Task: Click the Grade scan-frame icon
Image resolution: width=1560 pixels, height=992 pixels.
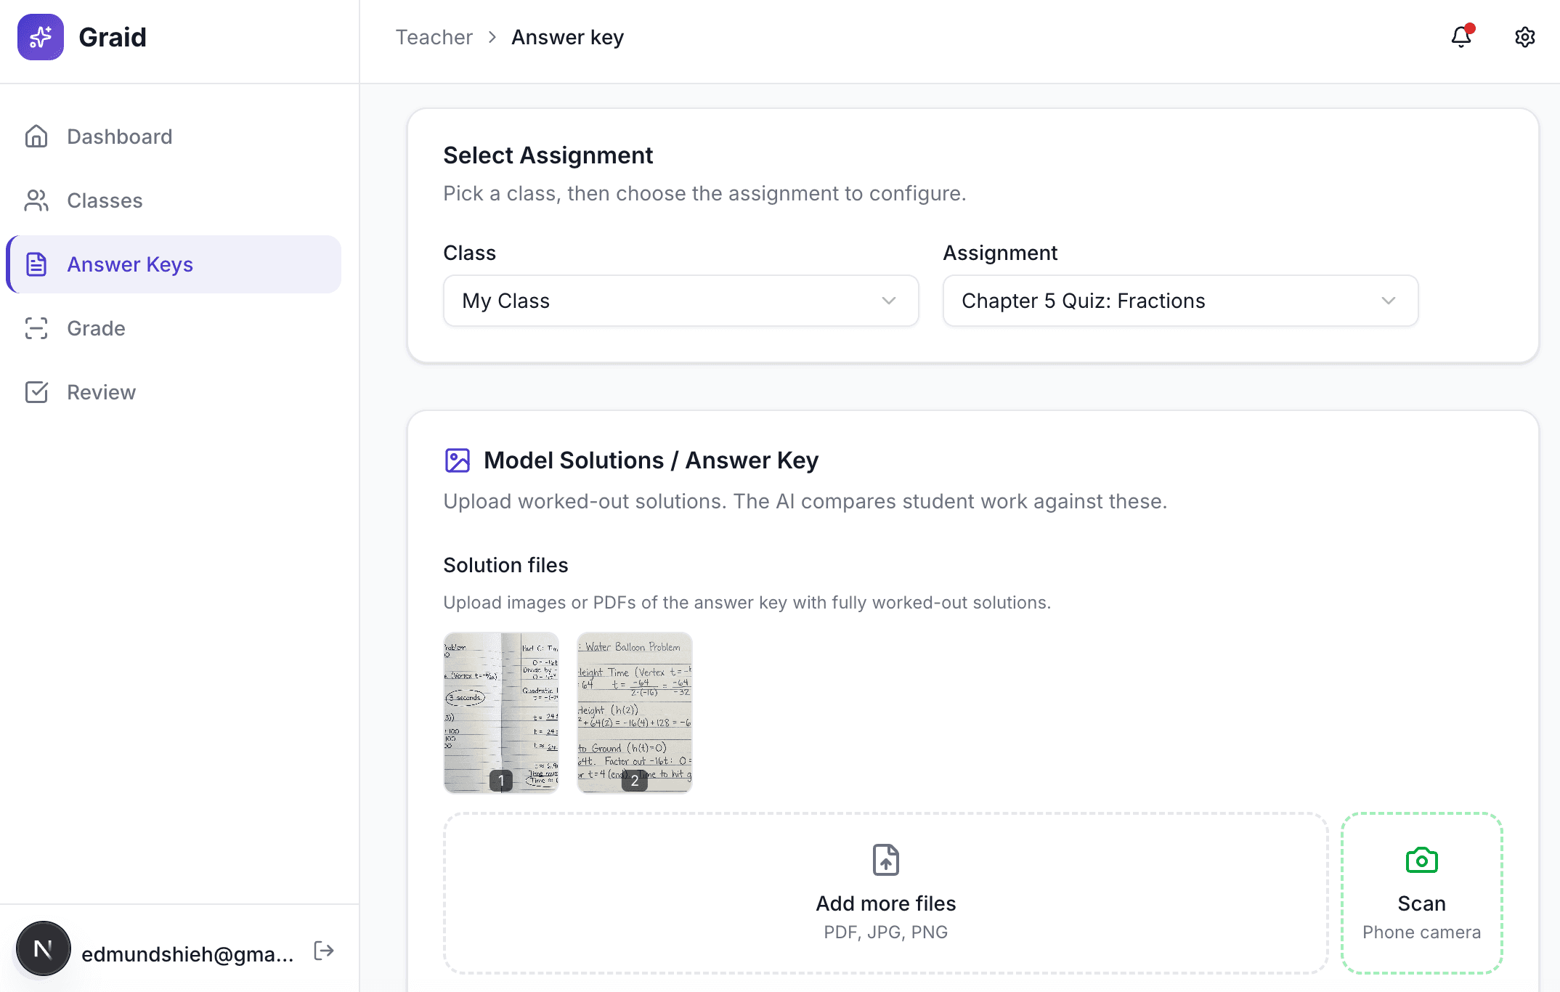Action: pyautogui.click(x=37, y=328)
